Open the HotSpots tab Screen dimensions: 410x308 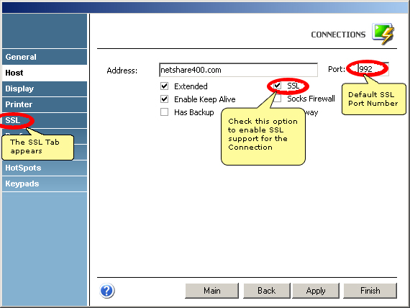[45, 168]
